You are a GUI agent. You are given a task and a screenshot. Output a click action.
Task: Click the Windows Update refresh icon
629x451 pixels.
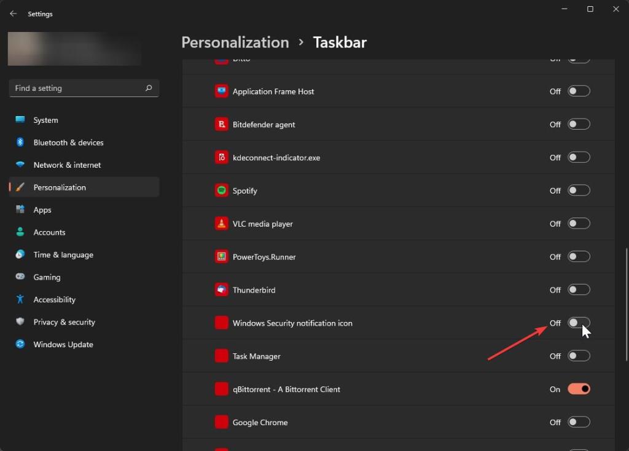pos(20,344)
